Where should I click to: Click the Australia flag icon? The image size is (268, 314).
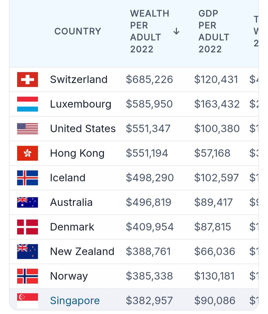click(27, 202)
